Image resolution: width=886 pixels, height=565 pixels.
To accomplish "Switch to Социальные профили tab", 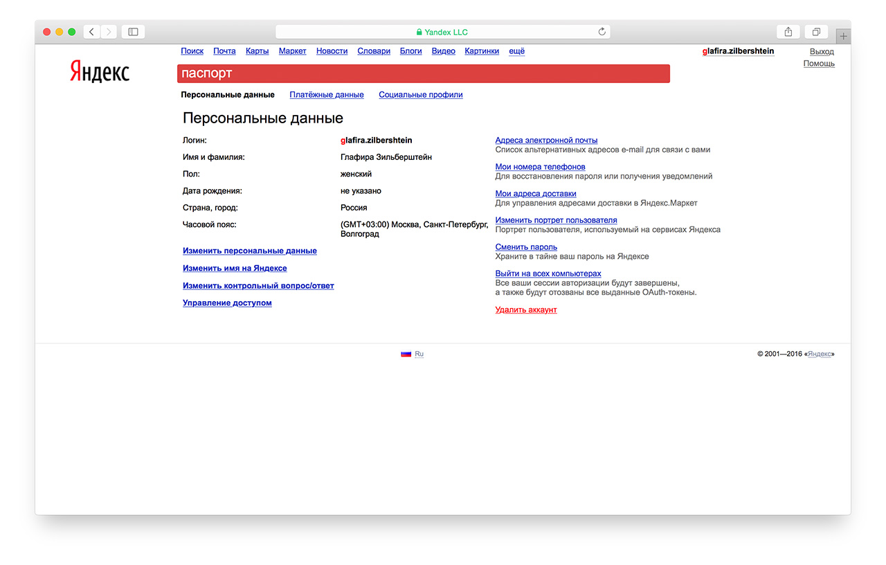I will 420,95.
